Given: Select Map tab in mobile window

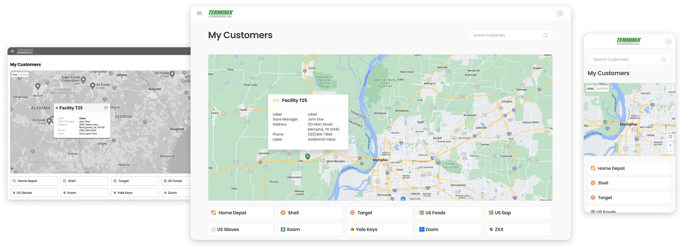Looking at the screenshot, I should coord(590,88).
